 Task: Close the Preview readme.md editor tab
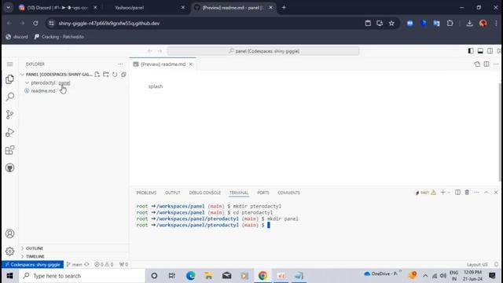click(190, 64)
